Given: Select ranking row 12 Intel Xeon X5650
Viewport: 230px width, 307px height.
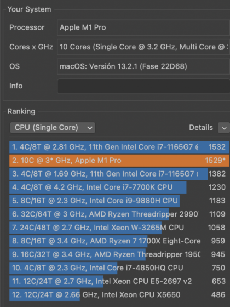Looking at the screenshot, I should (119, 295).
